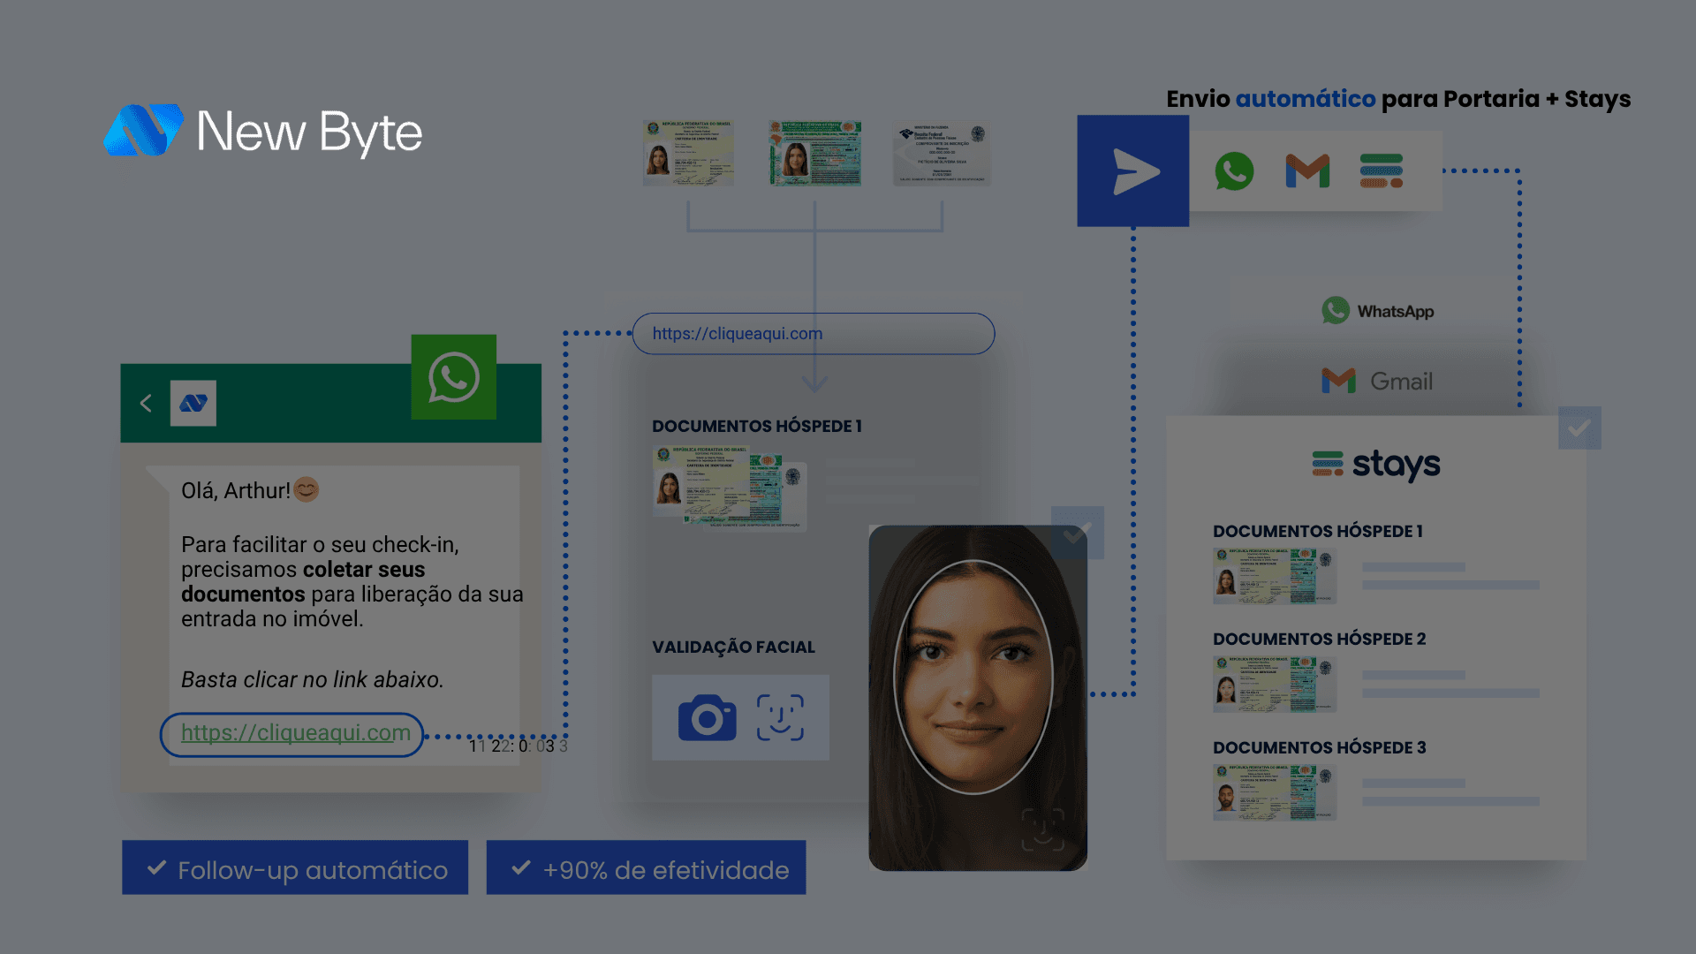
Task: Click the Stays icon beside Gmail icon
Action: click(1382, 170)
